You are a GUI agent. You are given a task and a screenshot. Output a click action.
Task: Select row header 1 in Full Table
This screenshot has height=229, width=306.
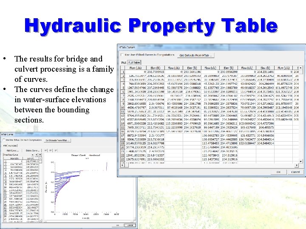[x=123, y=72]
